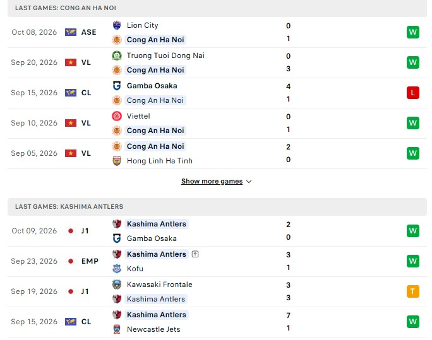This screenshot has width=432, height=340.
Task: Click the Hong Linh Ha Tinh crest
Action: tap(117, 161)
